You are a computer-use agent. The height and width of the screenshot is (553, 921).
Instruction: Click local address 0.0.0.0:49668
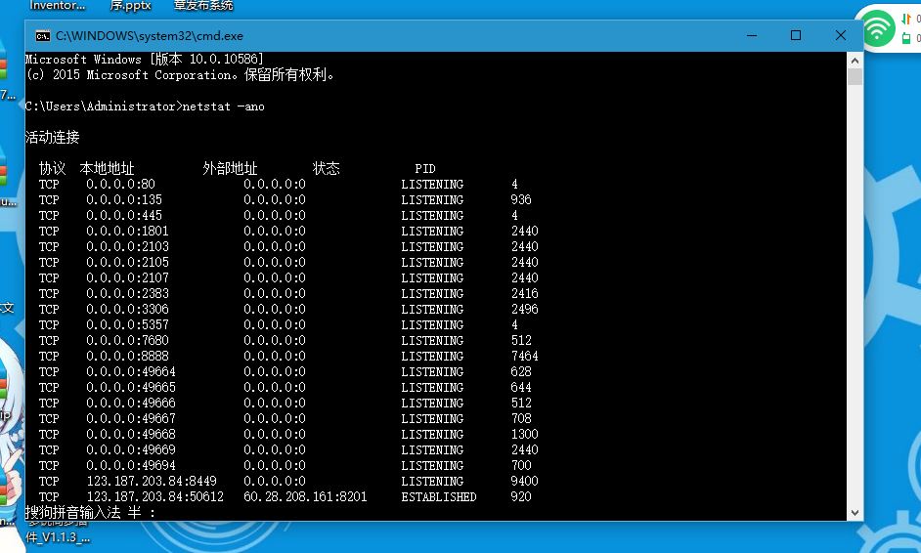point(131,435)
